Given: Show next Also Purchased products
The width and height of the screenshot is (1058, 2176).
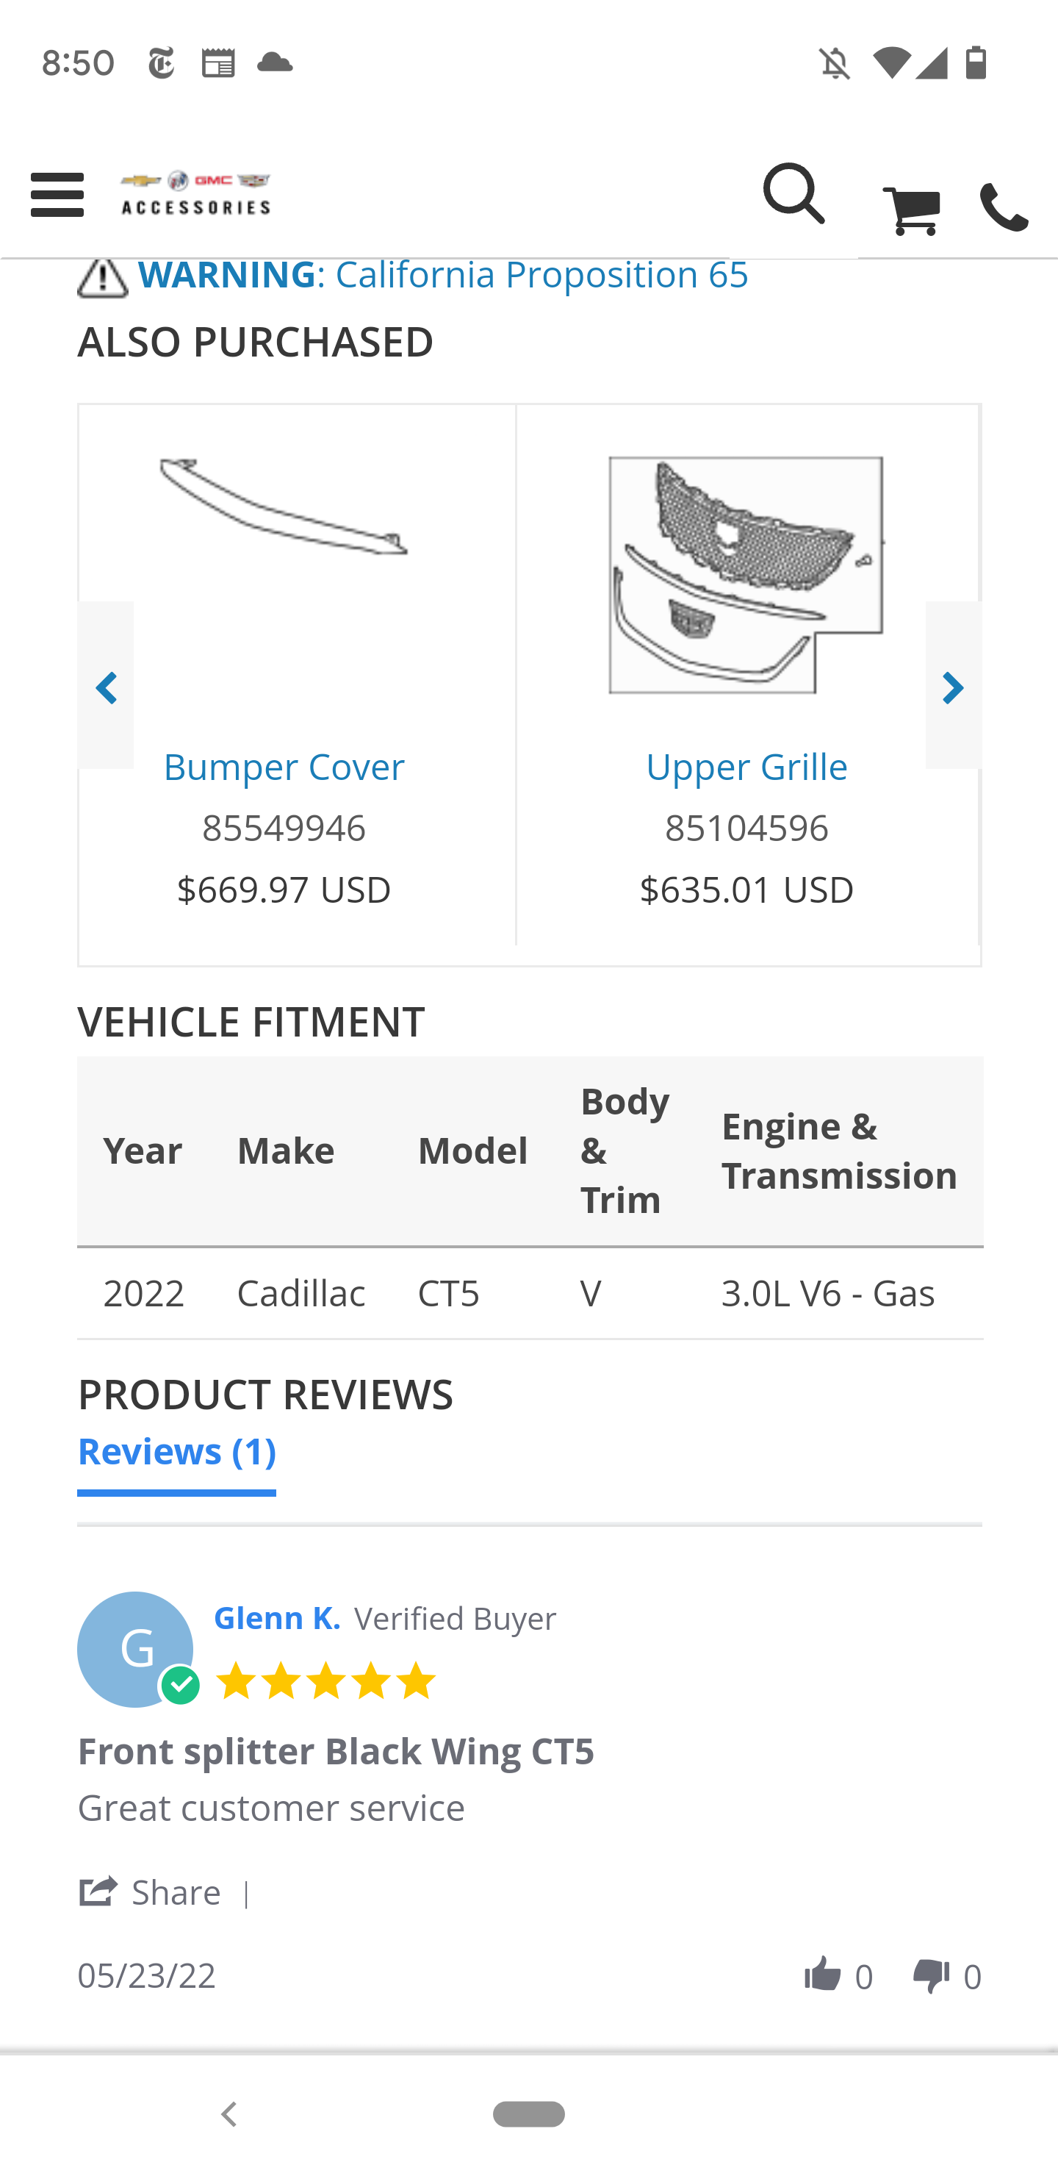Looking at the screenshot, I should [952, 686].
